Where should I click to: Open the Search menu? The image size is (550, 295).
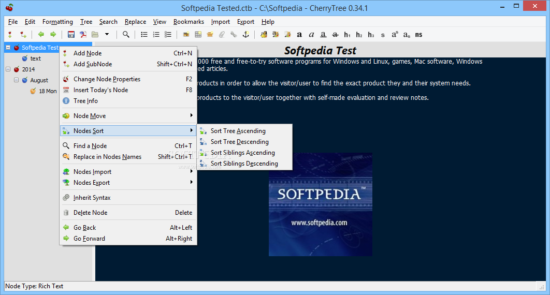(x=108, y=22)
